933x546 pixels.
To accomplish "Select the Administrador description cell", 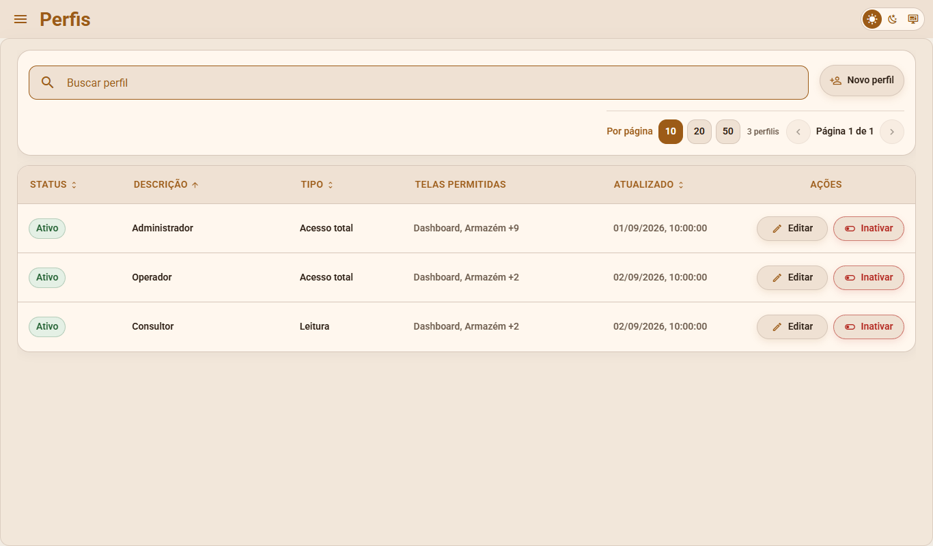I will [163, 229].
